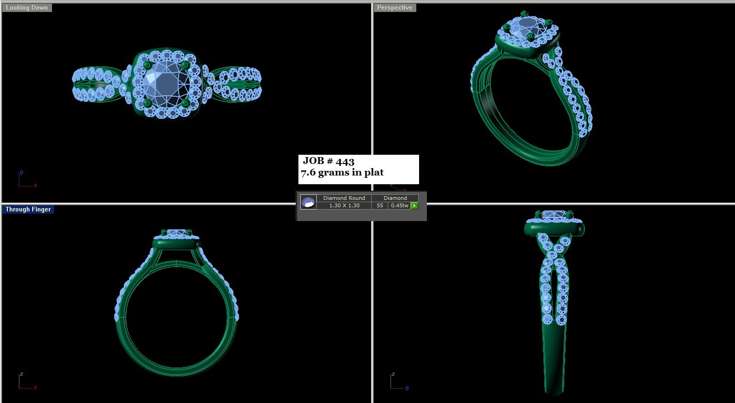Click the JOB # 443 text line
Image resolution: width=735 pixels, height=403 pixels.
(x=328, y=161)
